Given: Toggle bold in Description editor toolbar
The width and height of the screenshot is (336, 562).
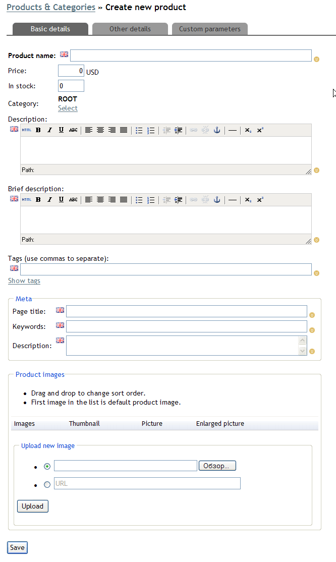Looking at the screenshot, I should pos(38,130).
